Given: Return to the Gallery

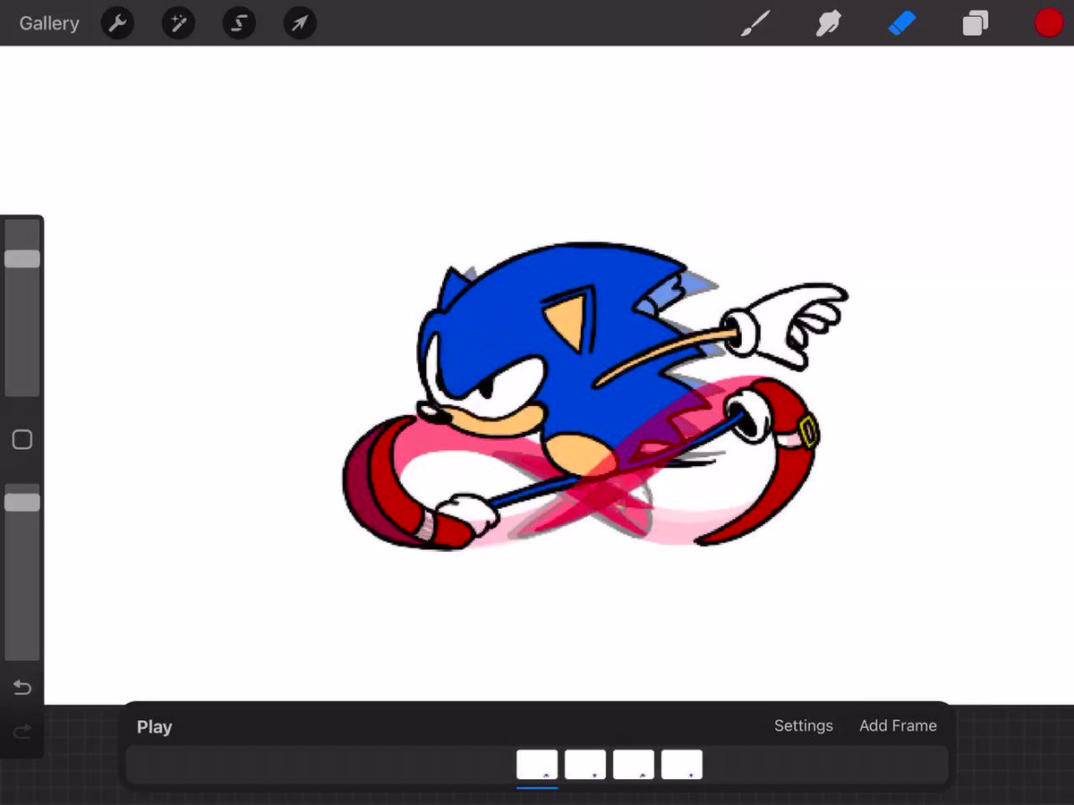Looking at the screenshot, I should (x=49, y=23).
